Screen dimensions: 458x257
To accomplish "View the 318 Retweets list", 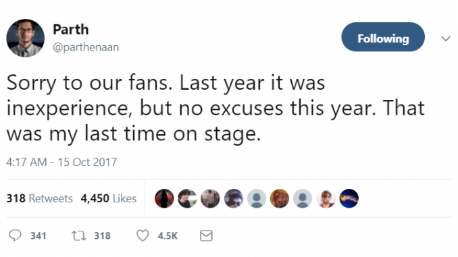I will pos(39,198).
